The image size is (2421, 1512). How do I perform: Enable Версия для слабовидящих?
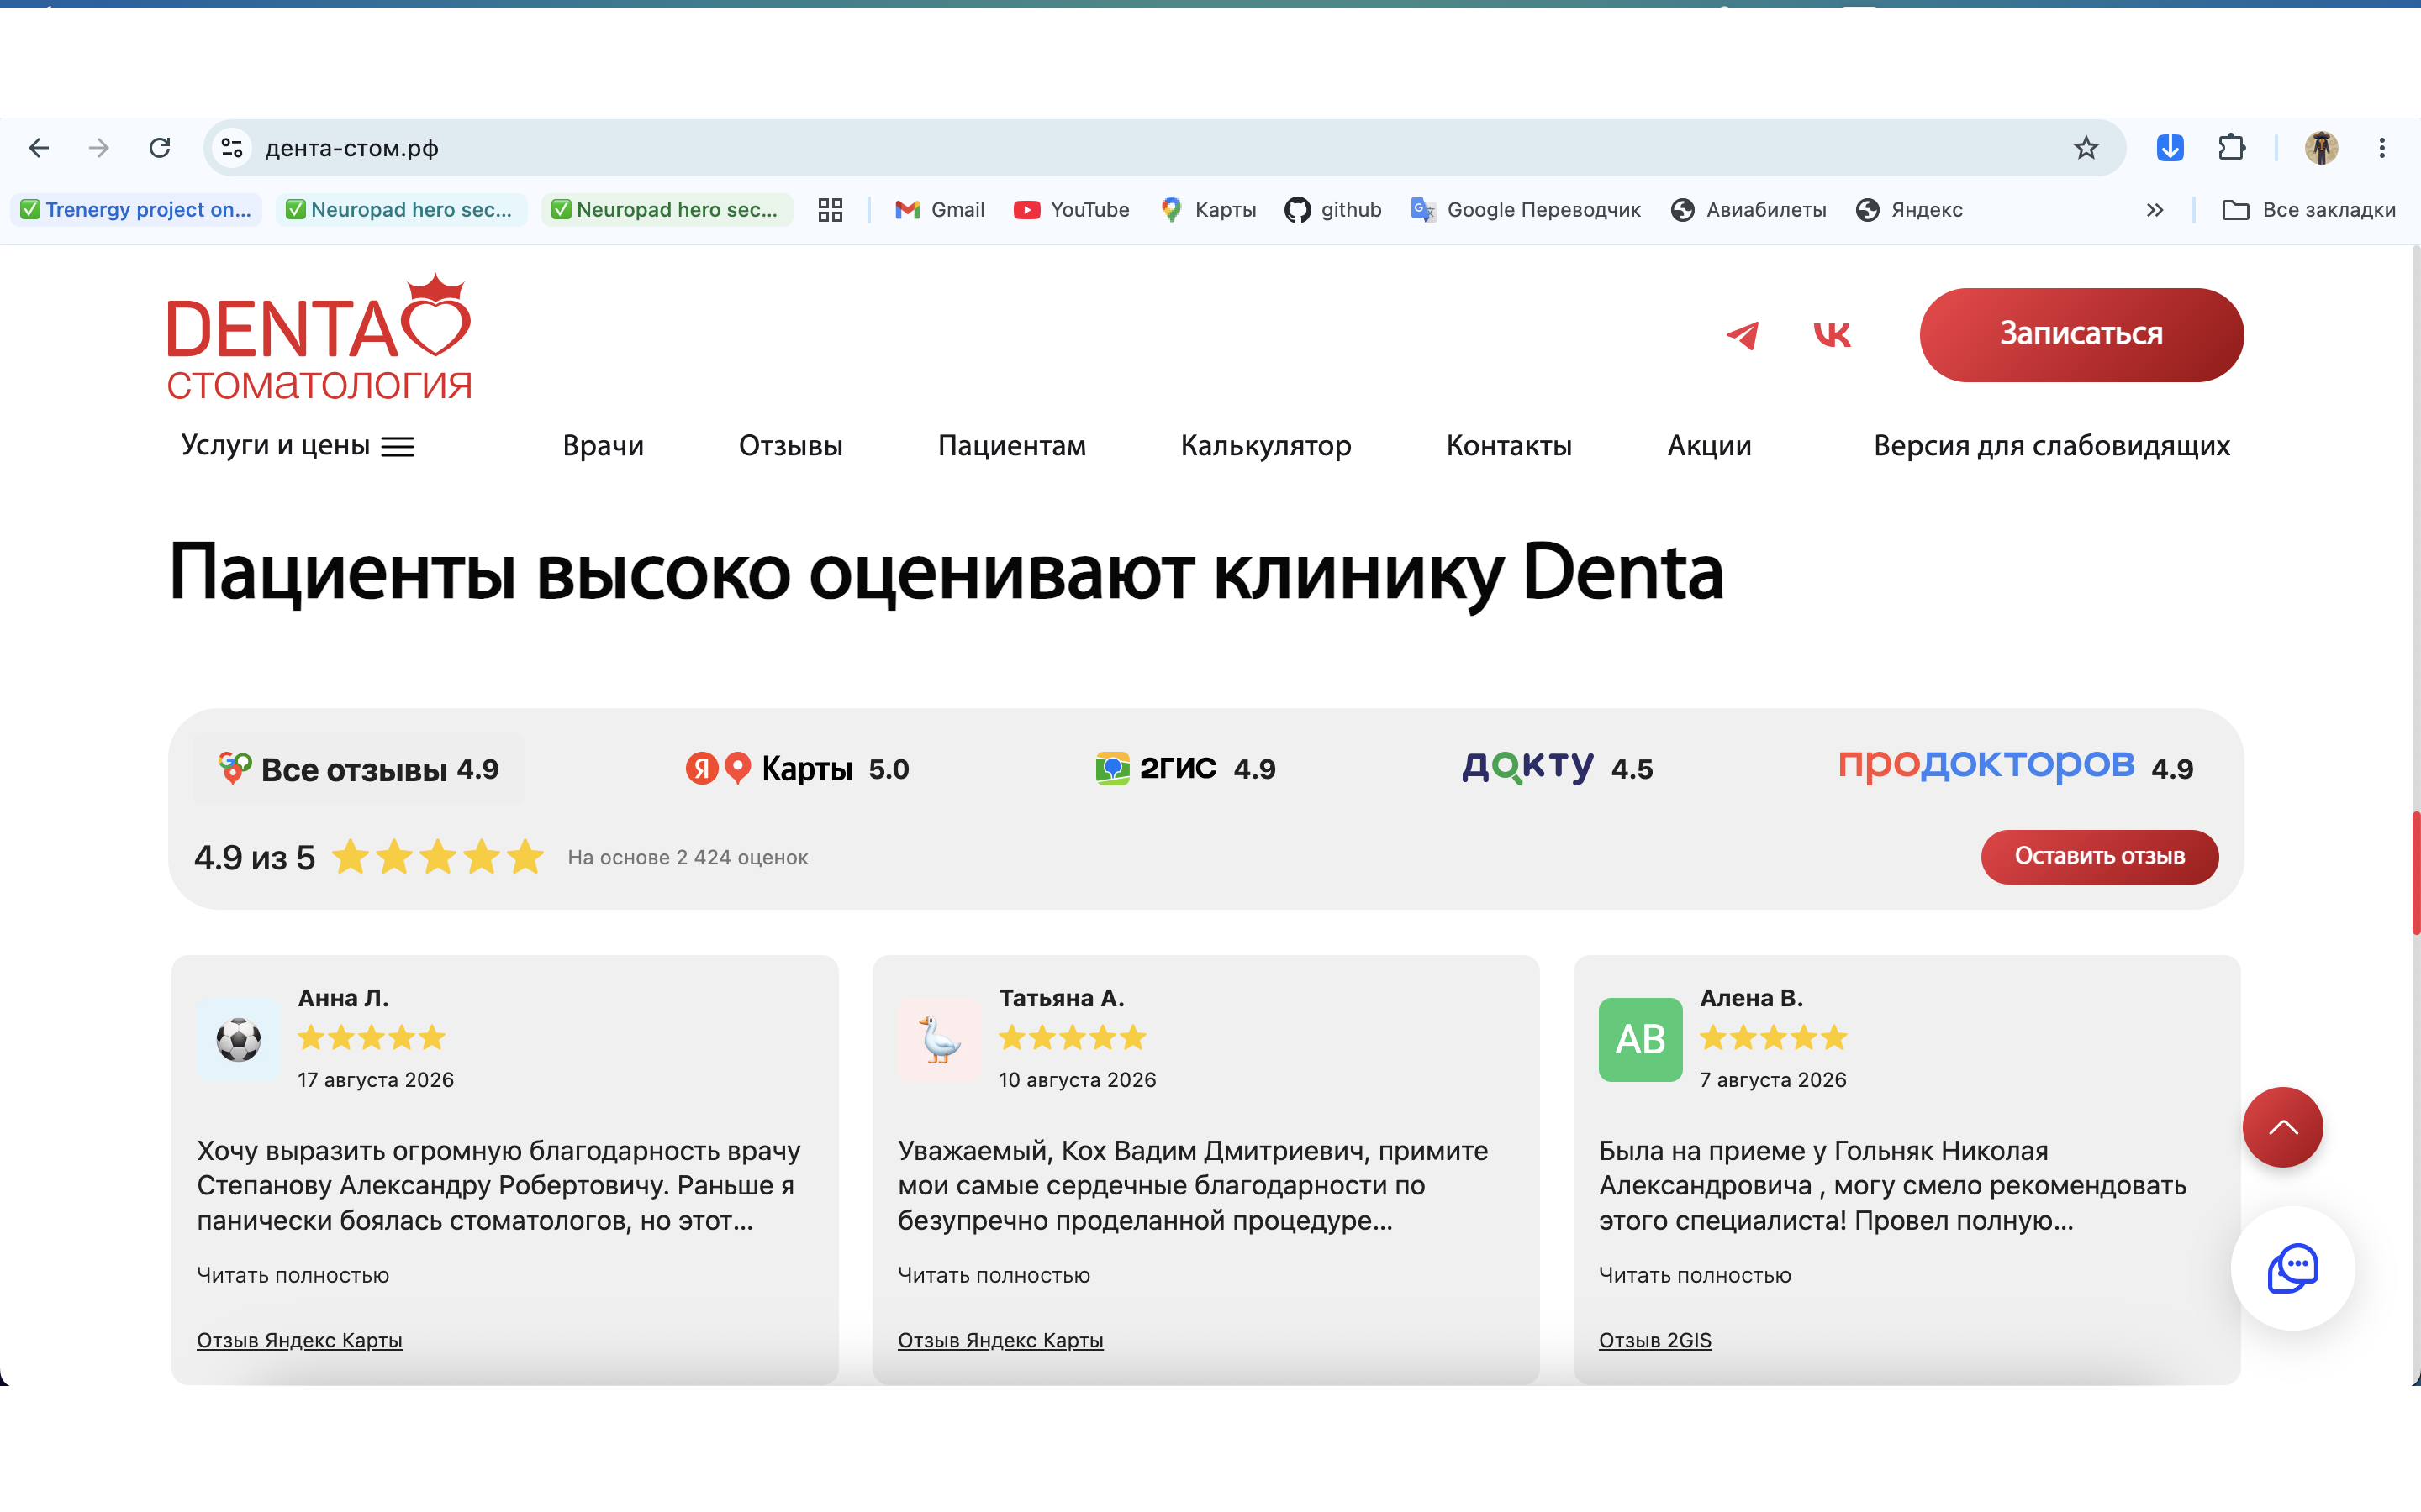[x=2051, y=445]
